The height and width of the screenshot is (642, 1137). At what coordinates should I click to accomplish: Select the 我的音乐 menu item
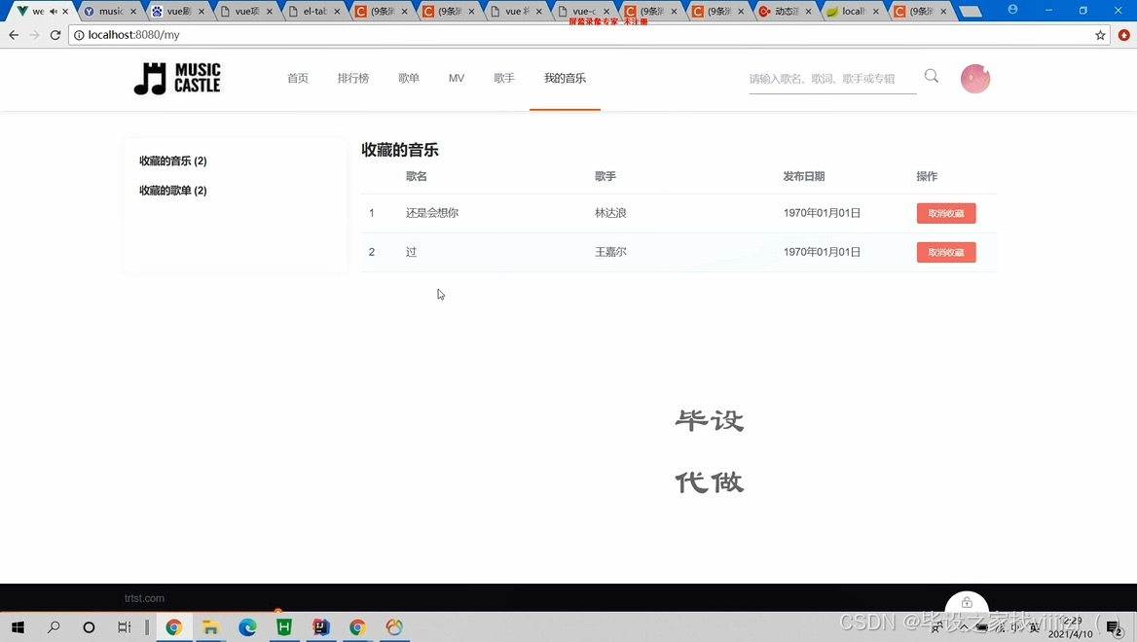565,78
